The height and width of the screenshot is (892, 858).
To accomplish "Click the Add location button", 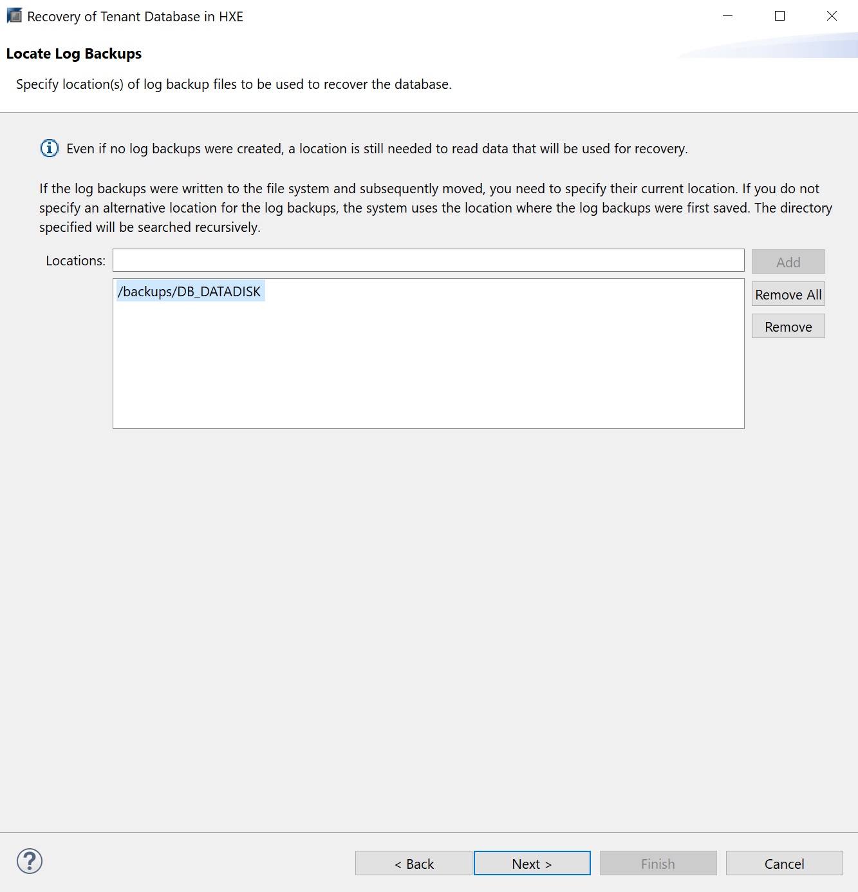I will [x=788, y=262].
